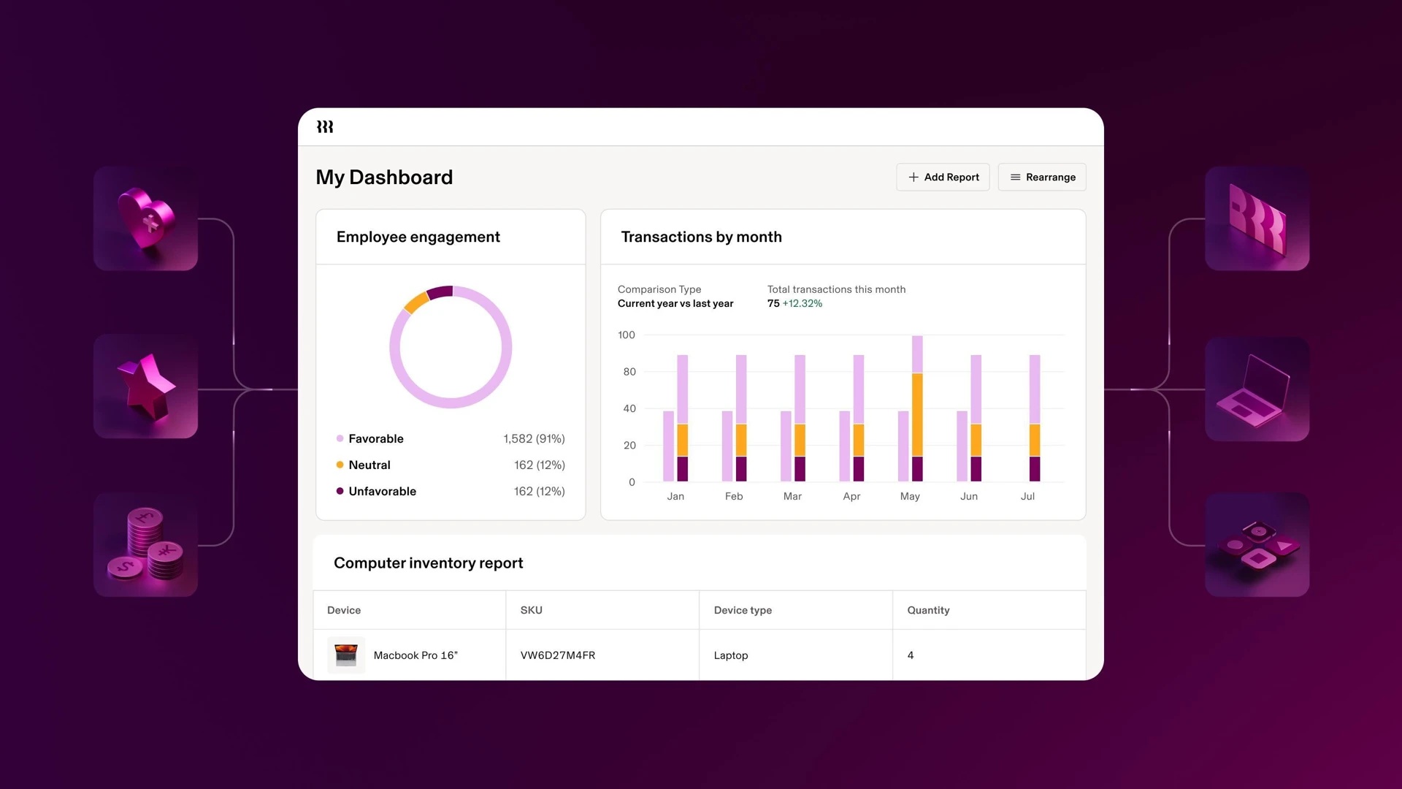Click the Add Report button text
1402x789 pixels.
951,178
